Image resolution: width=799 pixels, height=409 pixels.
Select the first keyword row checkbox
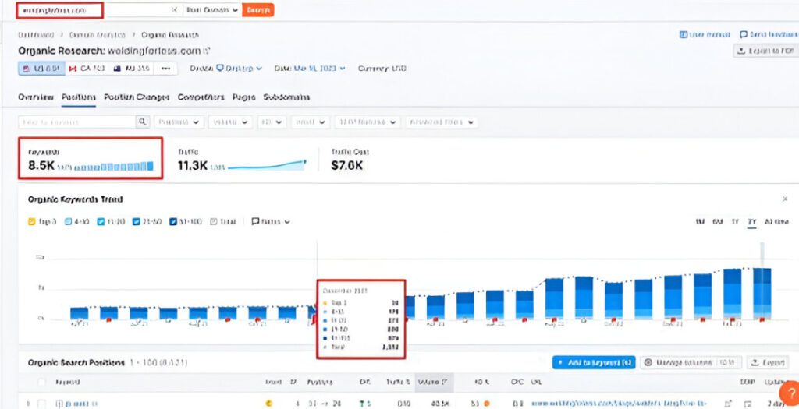tap(41, 404)
